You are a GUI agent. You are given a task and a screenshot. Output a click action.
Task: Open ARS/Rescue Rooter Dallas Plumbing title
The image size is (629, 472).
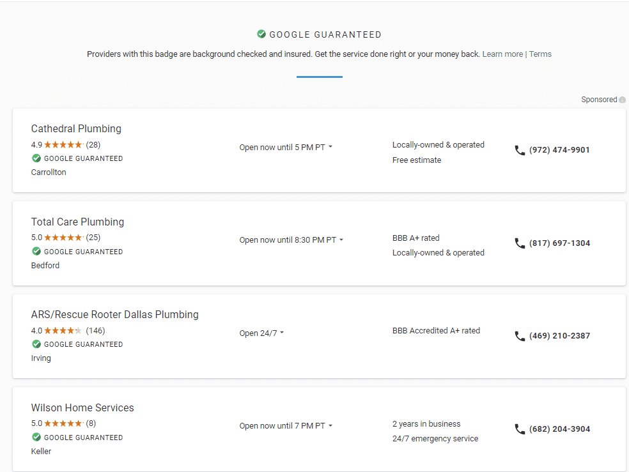(114, 314)
